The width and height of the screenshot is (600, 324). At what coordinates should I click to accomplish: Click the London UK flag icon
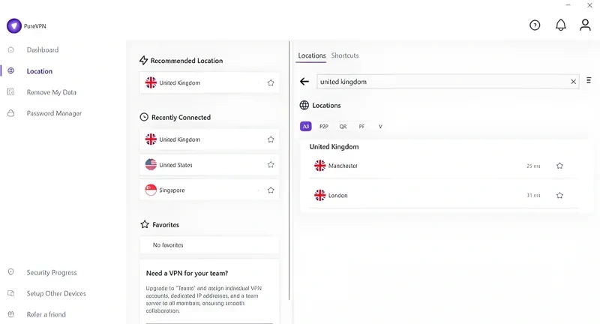click(320, 196)
